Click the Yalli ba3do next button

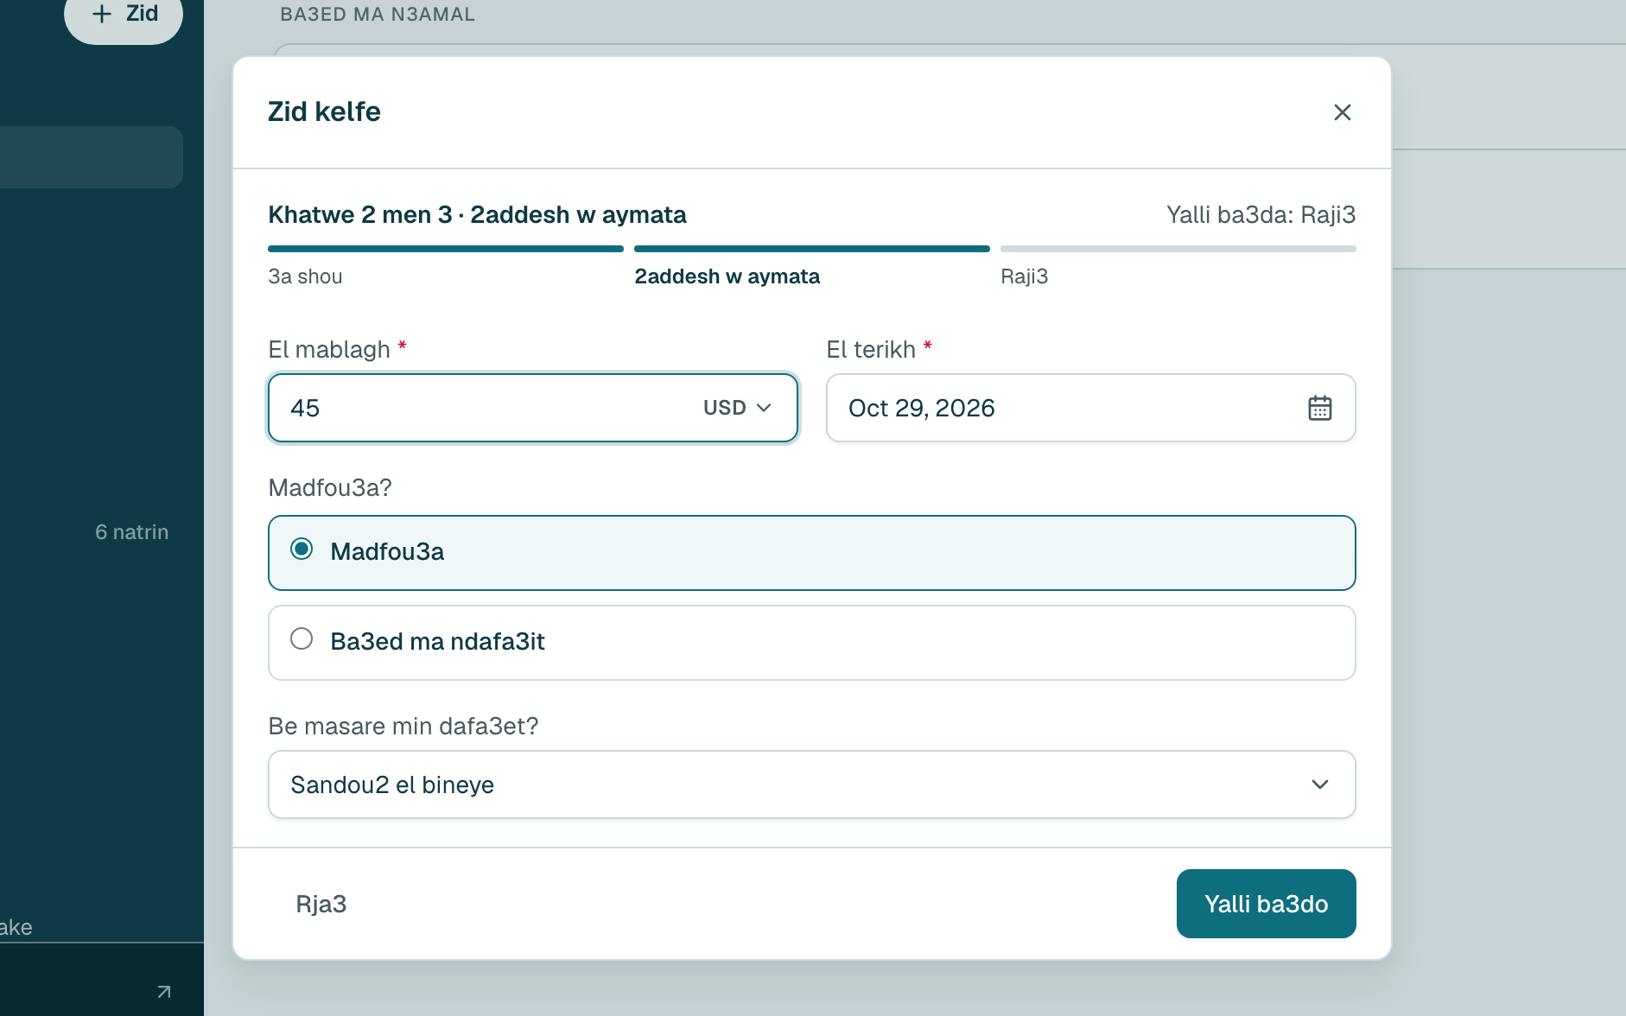[x=1266, y=904]
